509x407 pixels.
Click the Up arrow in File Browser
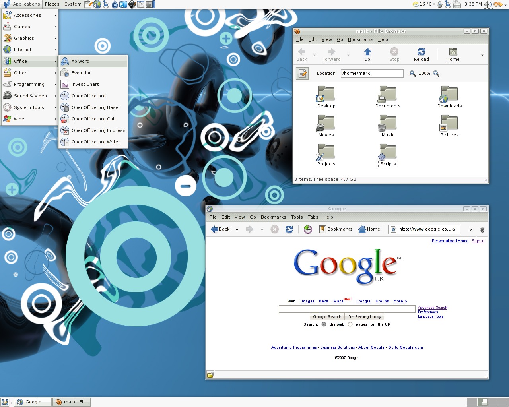pos(367,55)
